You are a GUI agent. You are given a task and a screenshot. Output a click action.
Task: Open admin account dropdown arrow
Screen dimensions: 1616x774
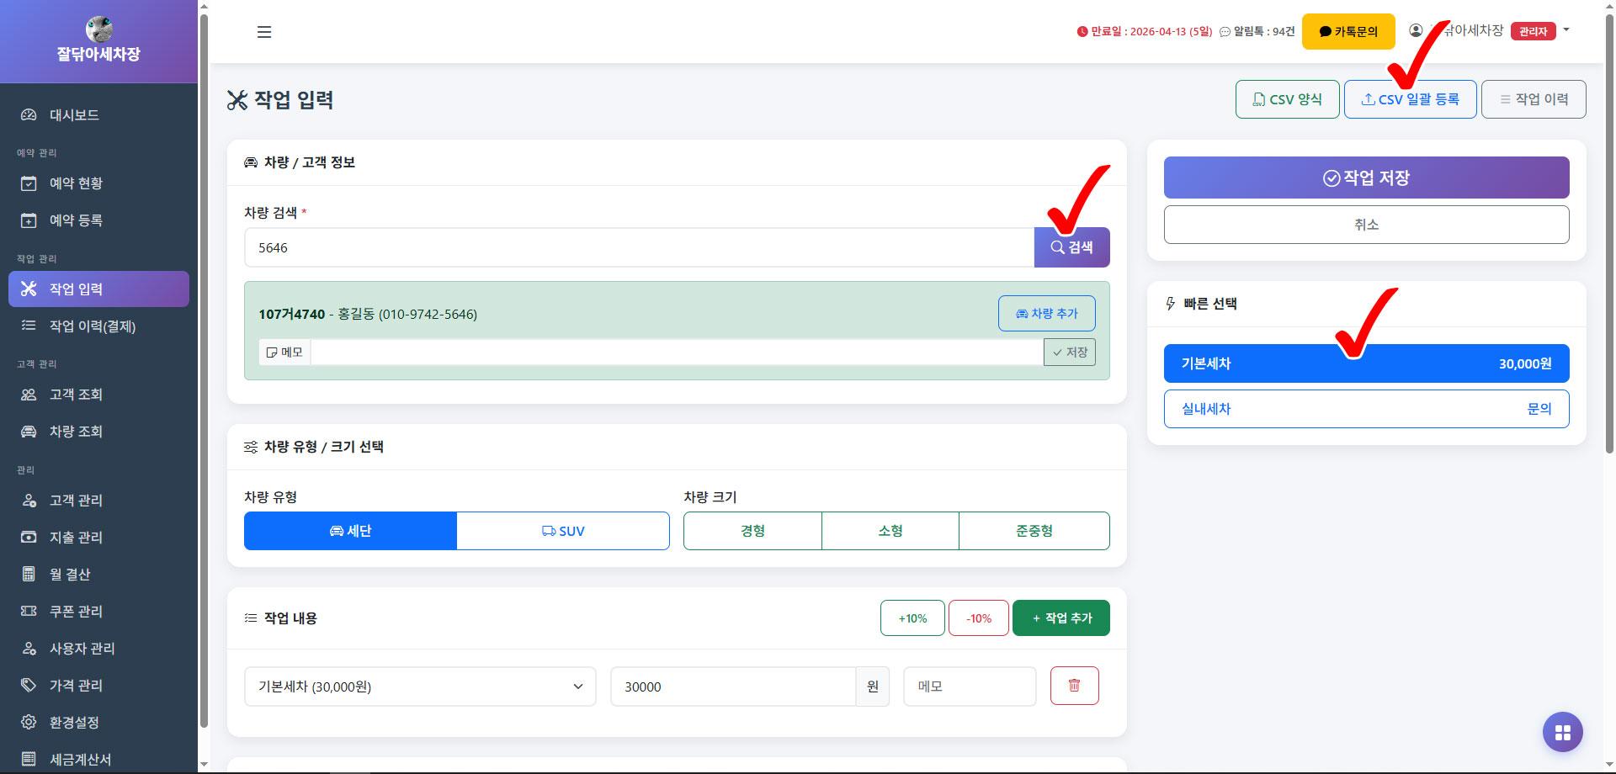pos(1566,30)
